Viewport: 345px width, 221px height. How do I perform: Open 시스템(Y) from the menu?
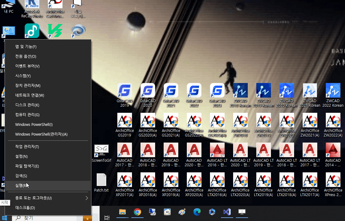click(48, 76)
